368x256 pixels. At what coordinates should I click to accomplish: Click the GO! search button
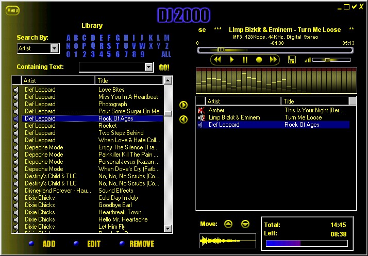point(164,67)
